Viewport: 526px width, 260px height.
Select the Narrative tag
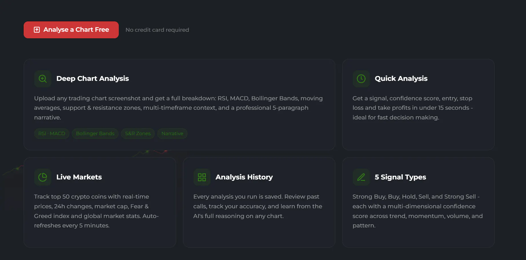172,133
